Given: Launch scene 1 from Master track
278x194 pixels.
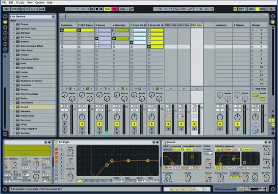Looking at the screenshot, I should pyautogui.click(x=252, y=30).
